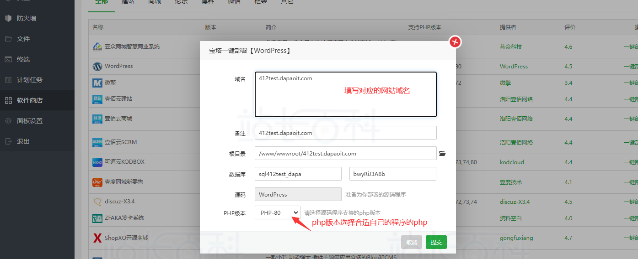Click the 壹佰云SCRM app icon
Screen dimensions: 638x259
[x=97, y=142]
